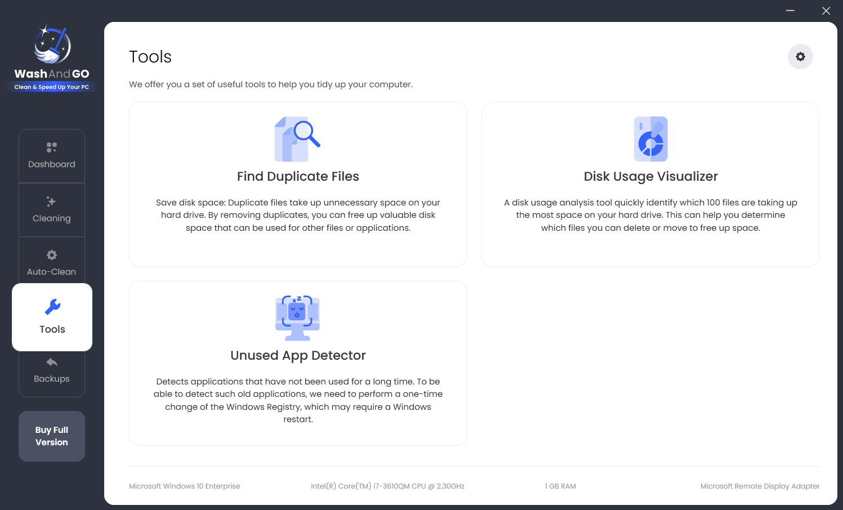843x510 pixels.
Task: Start the Unused App Detector title
Action: click(x=298, y=356)
